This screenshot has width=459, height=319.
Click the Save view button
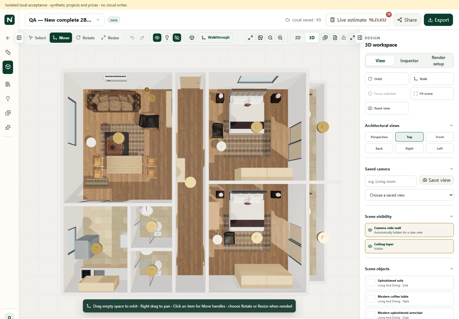point(436,180)
